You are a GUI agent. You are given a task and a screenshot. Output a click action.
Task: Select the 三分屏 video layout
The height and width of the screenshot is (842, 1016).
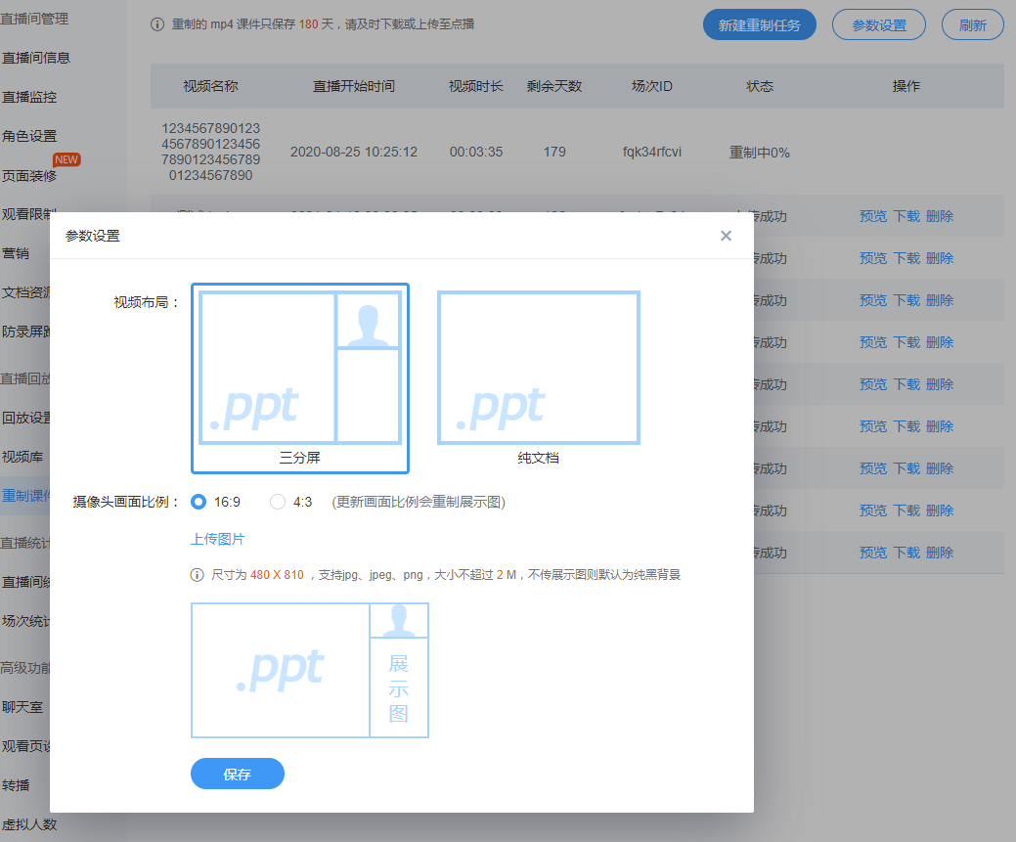[300, 378]
